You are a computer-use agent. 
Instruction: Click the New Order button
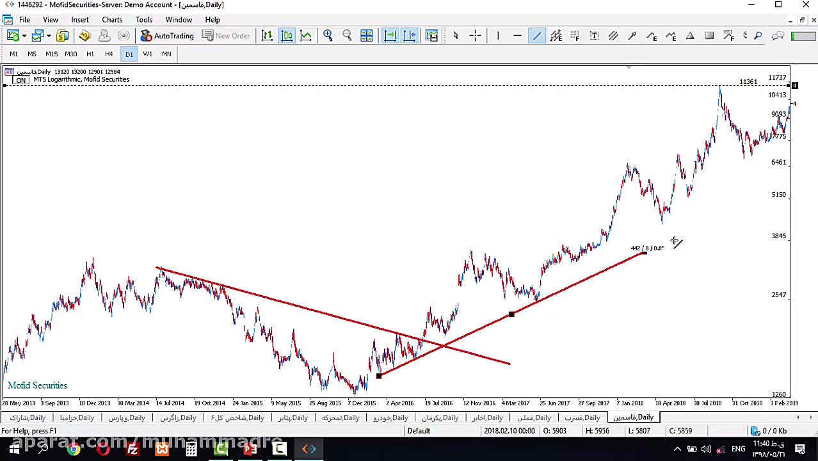226,36
